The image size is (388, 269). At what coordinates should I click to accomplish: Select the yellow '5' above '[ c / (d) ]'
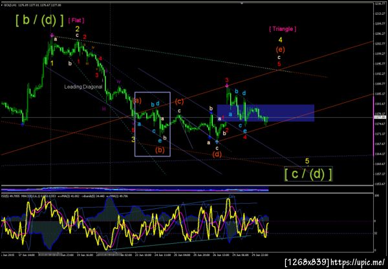[x=307, y=162]
